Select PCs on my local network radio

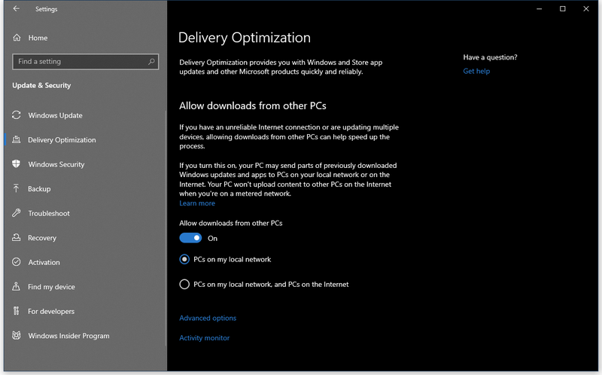(x=184, y=259)
